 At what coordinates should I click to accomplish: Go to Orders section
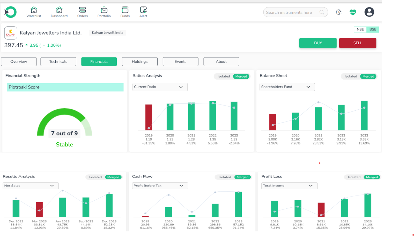pyautogui.click(x=82, y=12)
